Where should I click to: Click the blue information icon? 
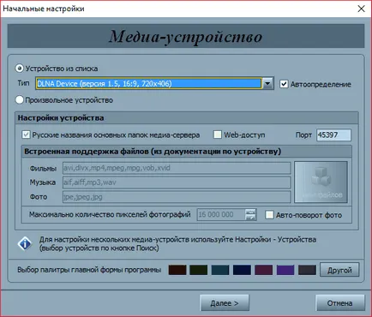25,243
